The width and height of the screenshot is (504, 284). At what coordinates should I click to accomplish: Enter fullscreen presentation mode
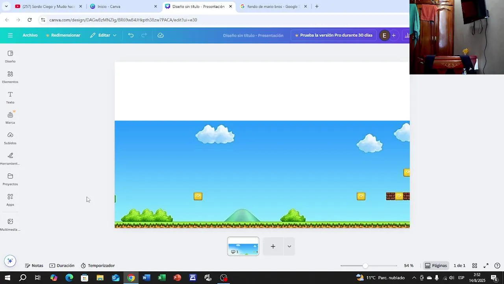(x=486, y=266)
